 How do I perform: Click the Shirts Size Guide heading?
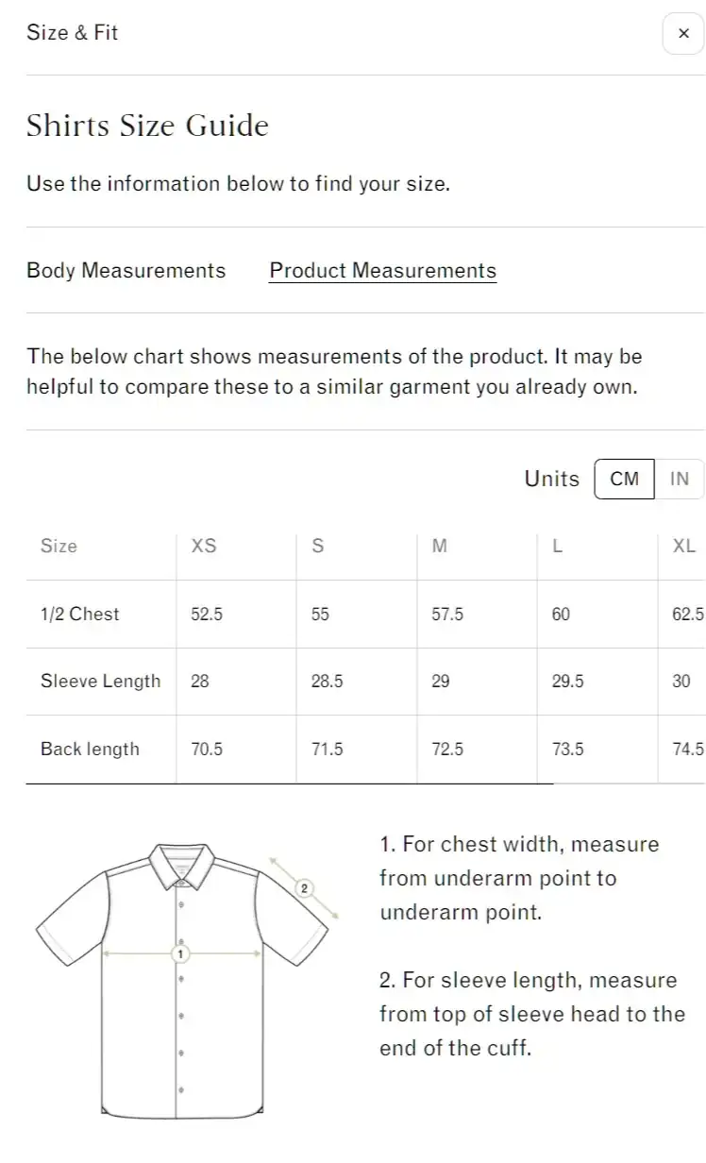(x=148, y=126)
